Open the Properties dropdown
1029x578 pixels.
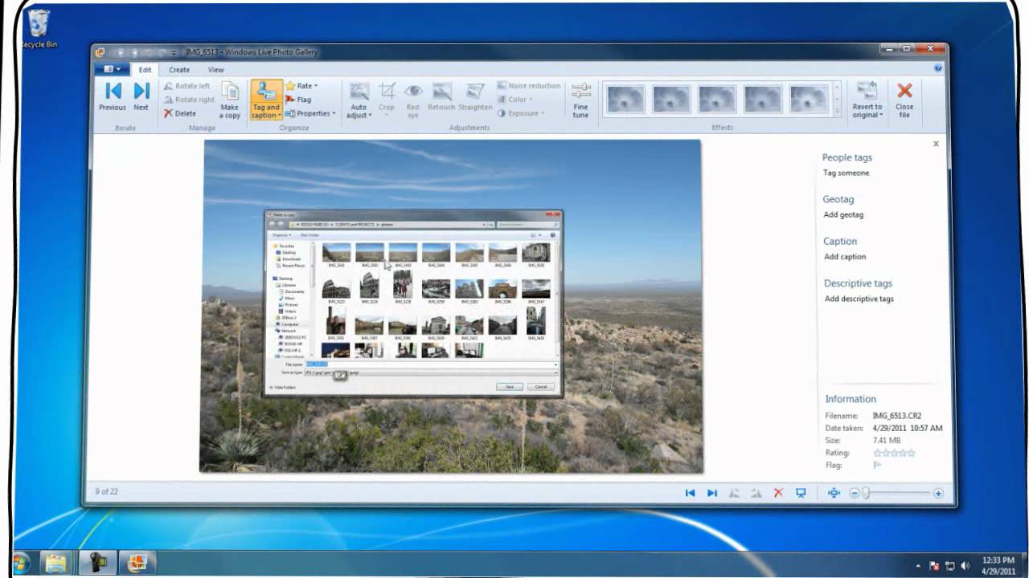pyautogui.click(x=310, y=113)
